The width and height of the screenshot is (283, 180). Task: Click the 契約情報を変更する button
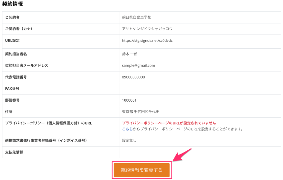[141, 170]
